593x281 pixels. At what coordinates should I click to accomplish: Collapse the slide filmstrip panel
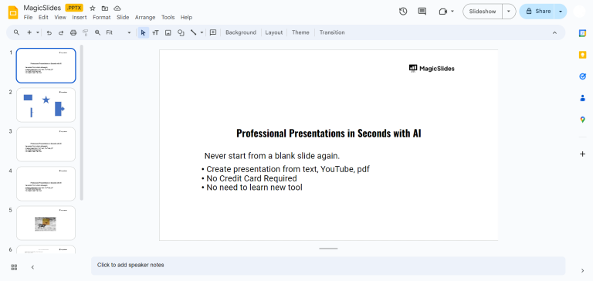pyautogui.click(x=32, y=267)
